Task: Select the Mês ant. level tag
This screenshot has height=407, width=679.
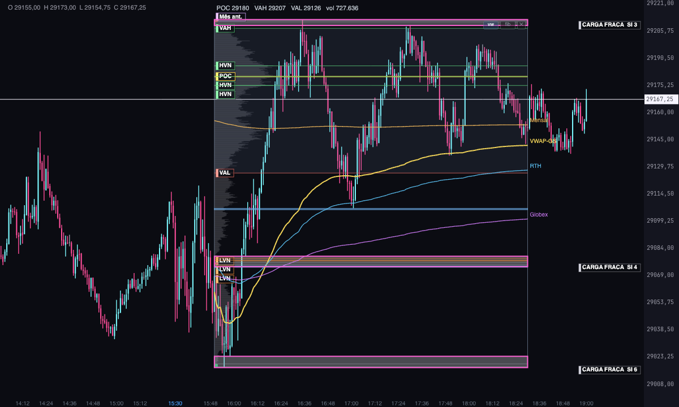Action: (231, 17)
